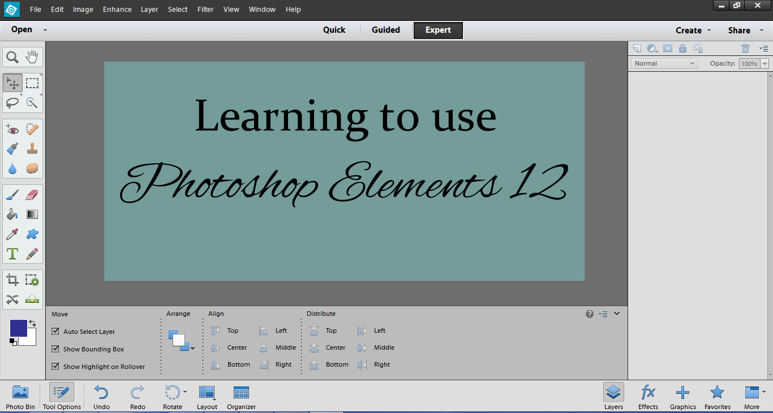
Task: Toggle Show Highlight on Rollover checkbox
Action: point(55,367)
